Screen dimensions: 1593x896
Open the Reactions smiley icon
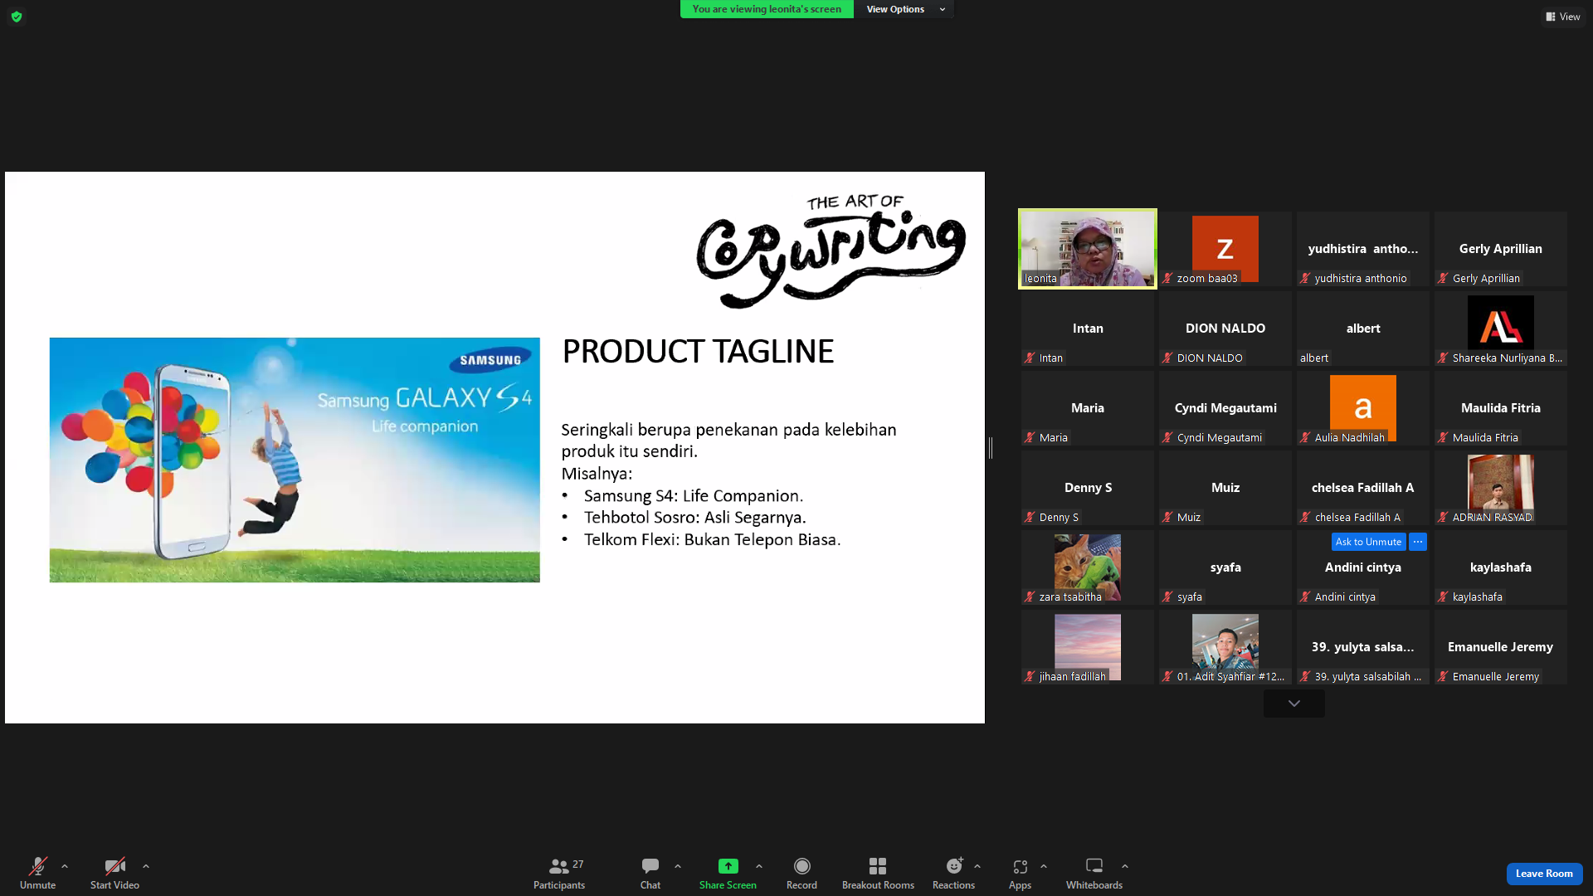[954, 866]
